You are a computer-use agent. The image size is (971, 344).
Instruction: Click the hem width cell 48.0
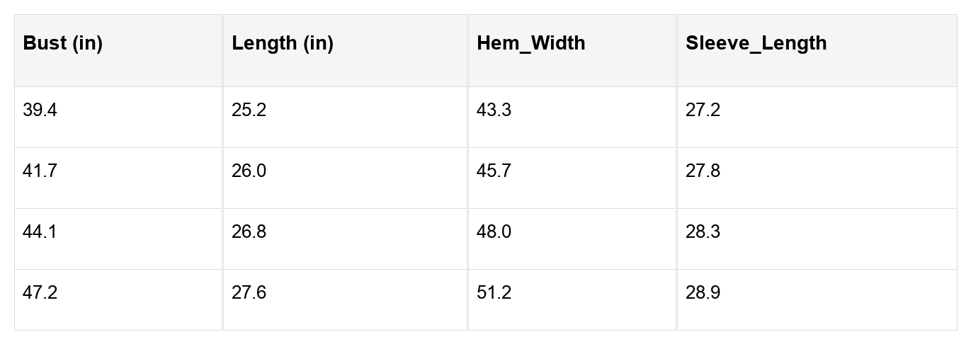(494, 232)
